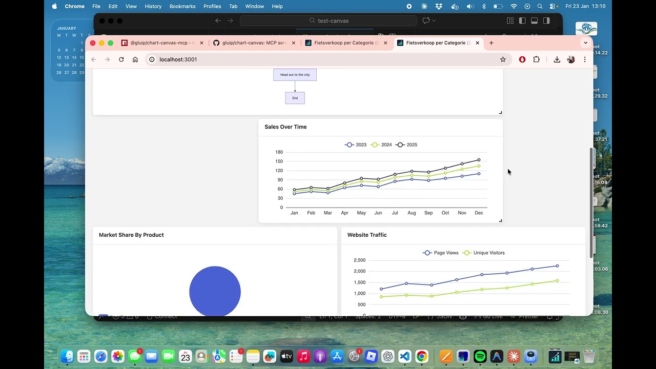Click the Market Share By Product title
The width and height of the screenshot is (656, 369).
[x=131, y=235]
